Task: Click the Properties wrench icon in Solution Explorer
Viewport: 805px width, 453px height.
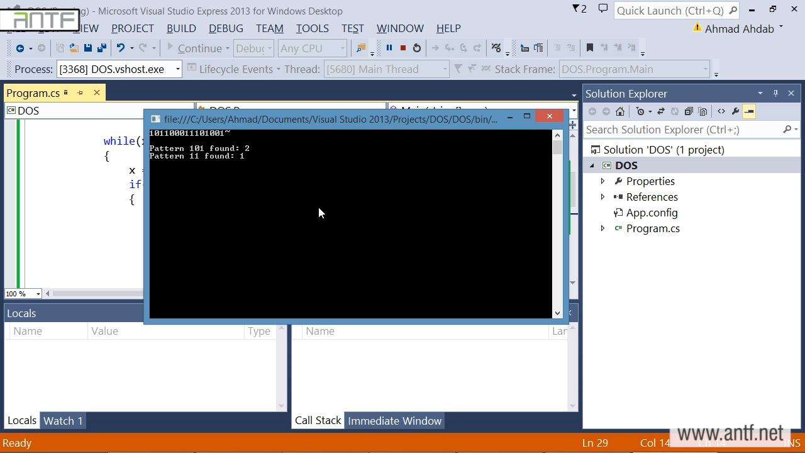Action: pos(735,111)
